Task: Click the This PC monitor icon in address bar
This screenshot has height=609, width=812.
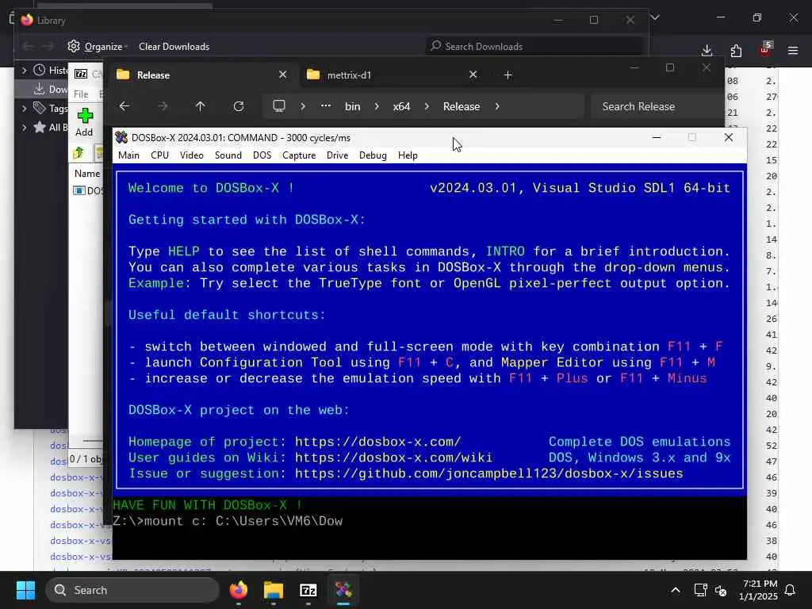Action: 279,106
